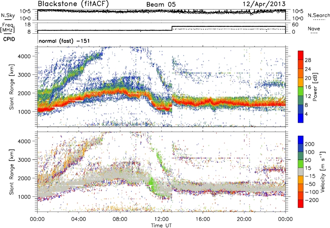The image size is (330, 228).
Task: Click the "Freq. [MHz]" axis label
Action: click(x=7, y=28)
